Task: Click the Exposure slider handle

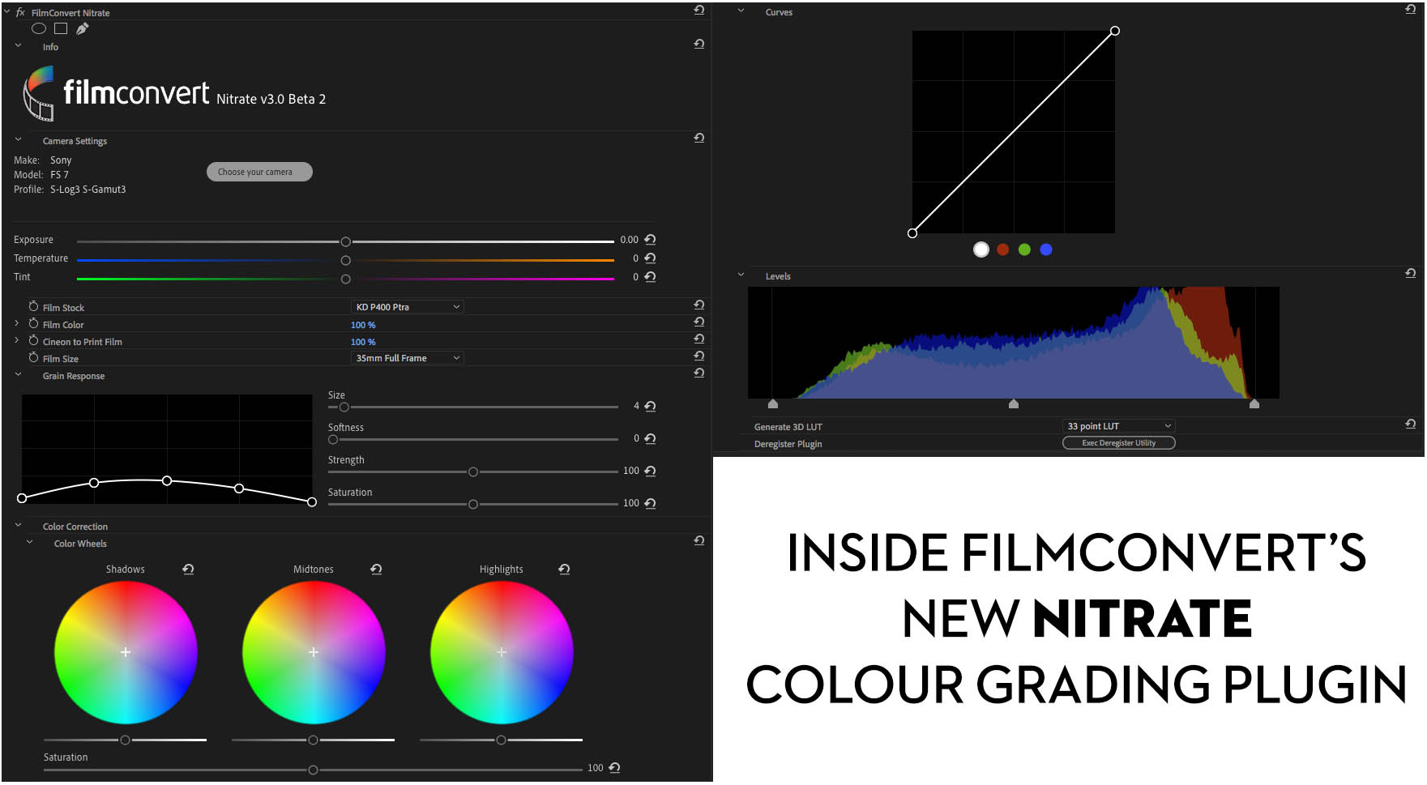Action: pos(346,242)
